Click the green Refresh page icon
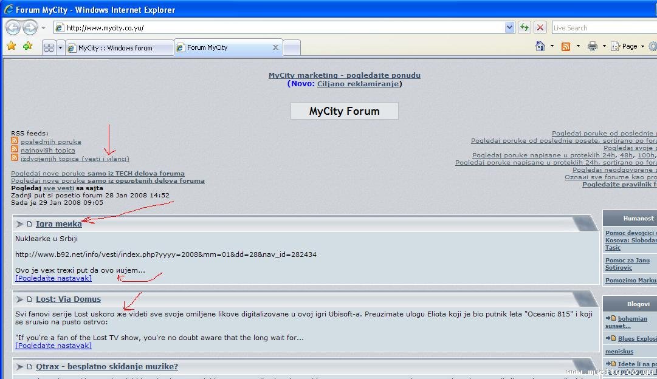This screenshot has width=657, height=379. [524, 28]
